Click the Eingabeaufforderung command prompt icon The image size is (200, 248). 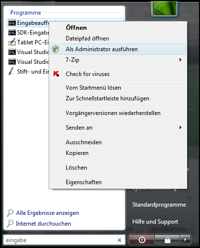pos(12,23)
